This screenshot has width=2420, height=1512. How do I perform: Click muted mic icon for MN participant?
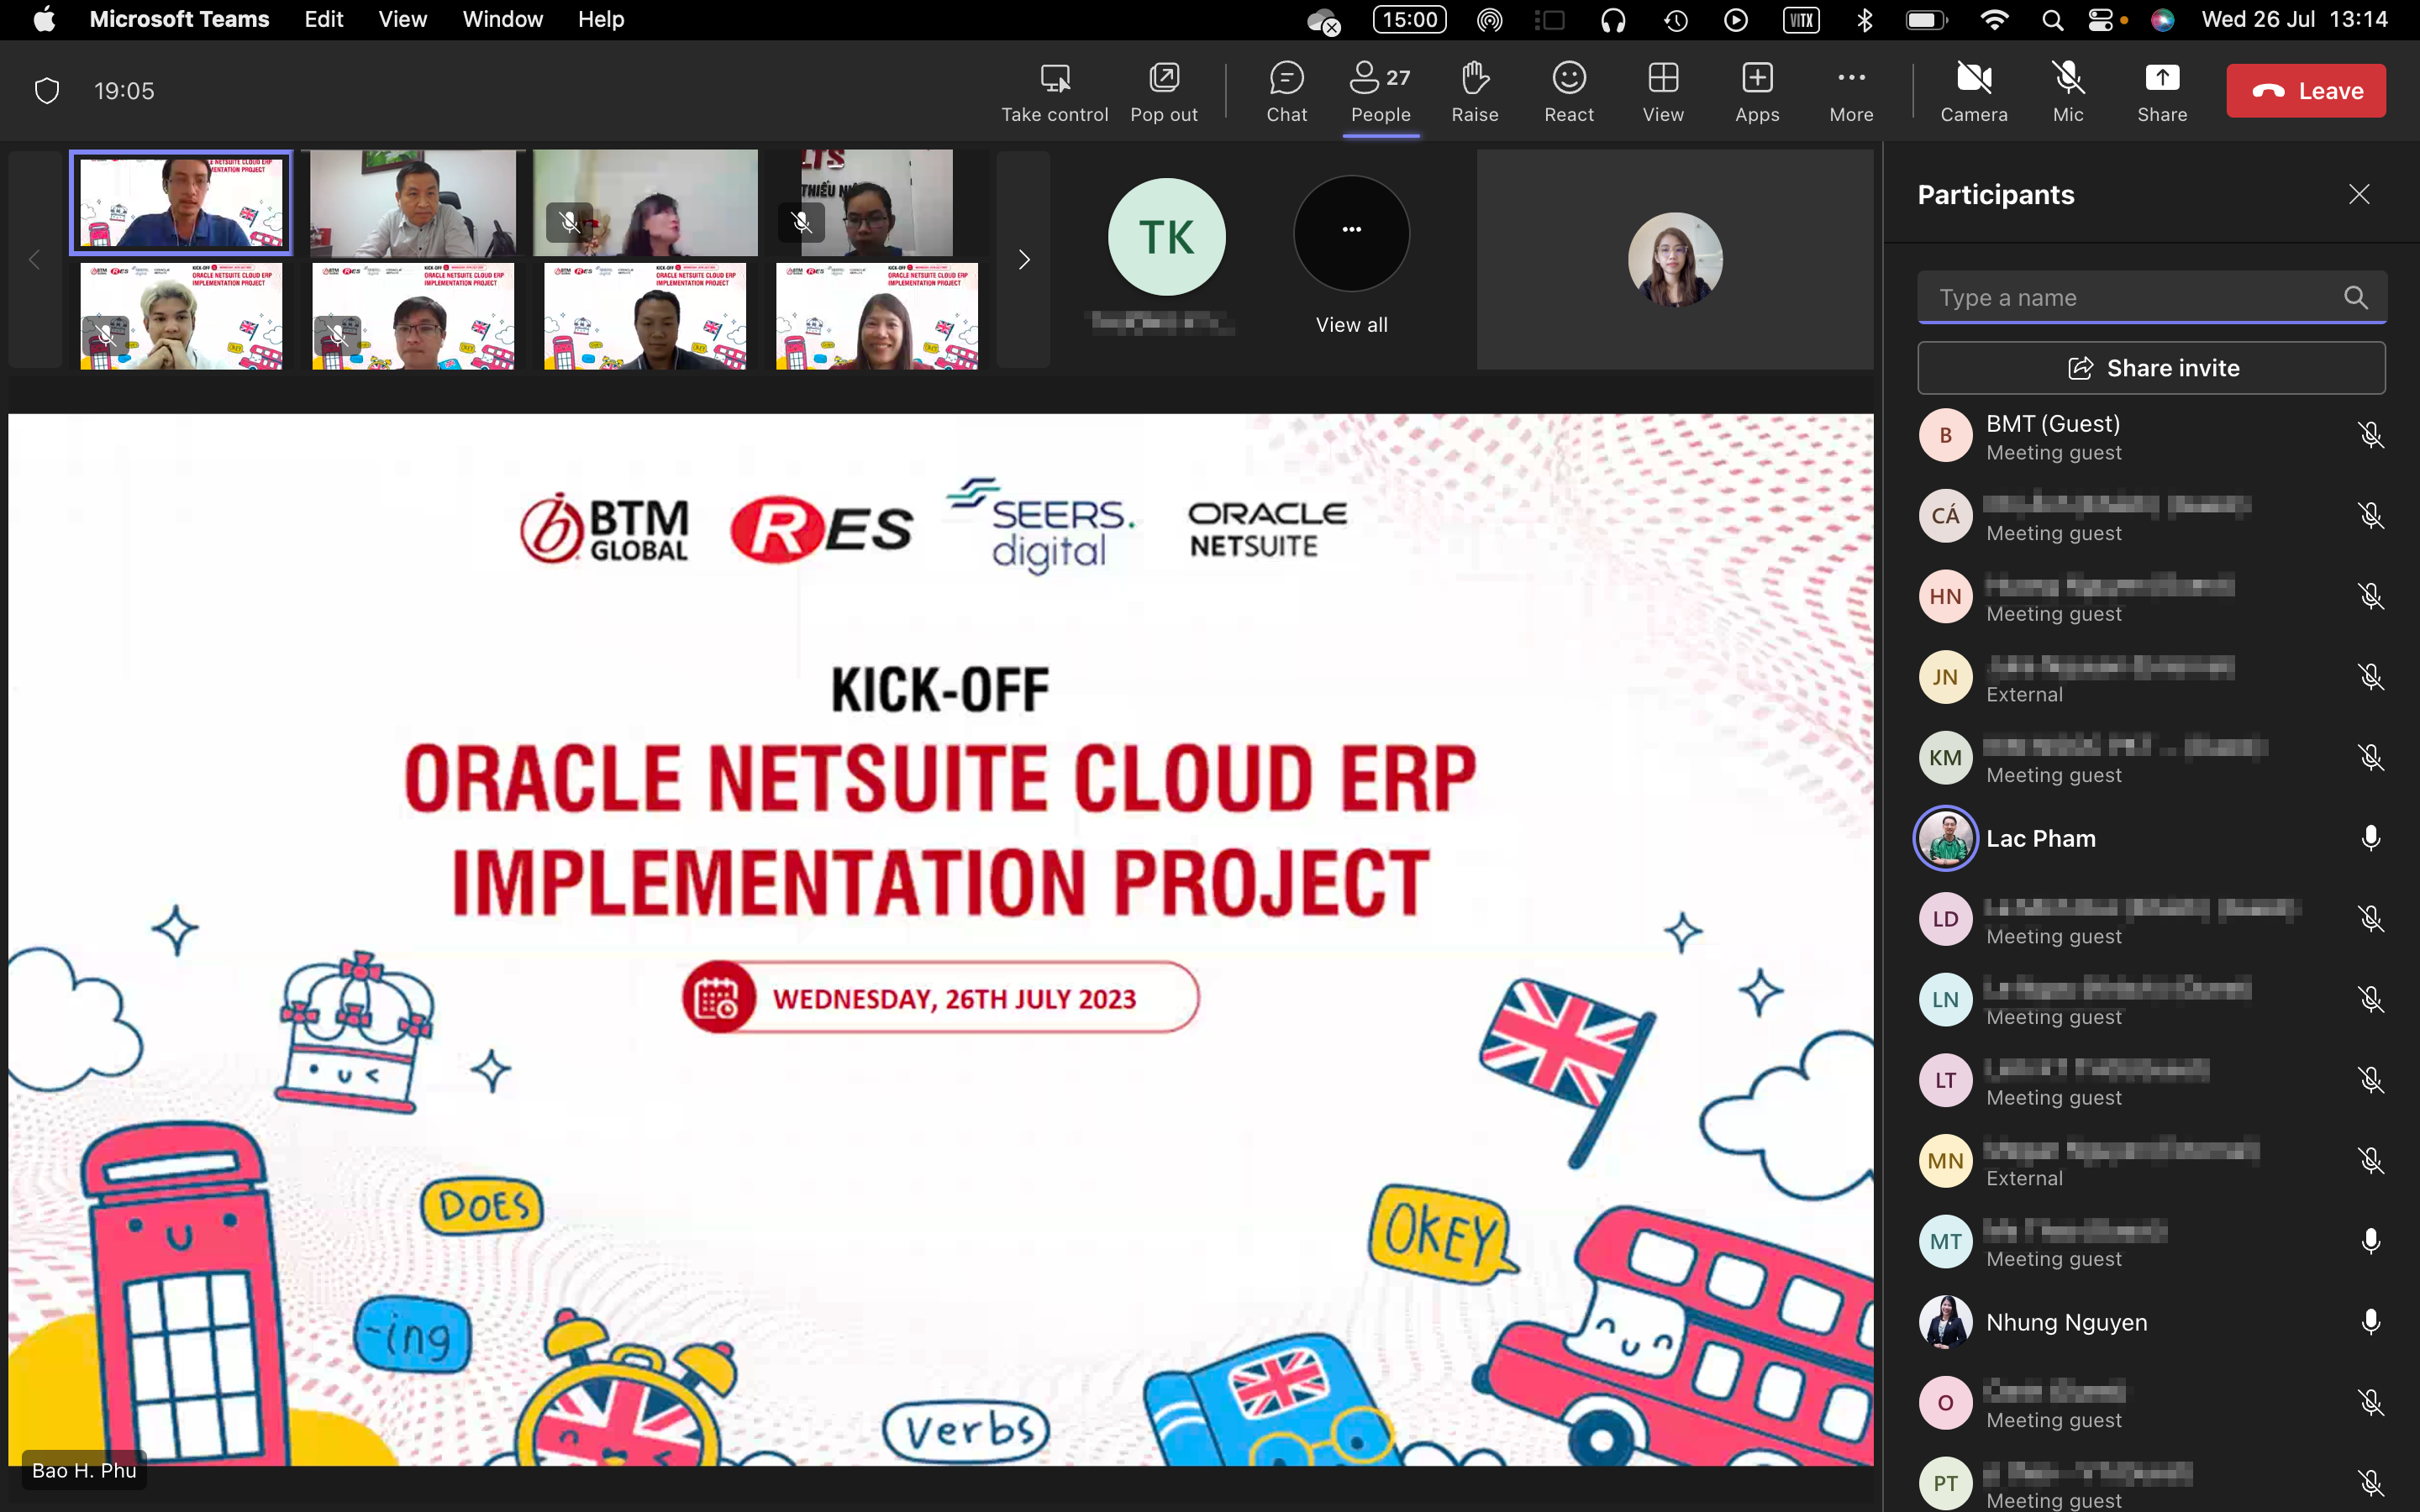2370,1161
